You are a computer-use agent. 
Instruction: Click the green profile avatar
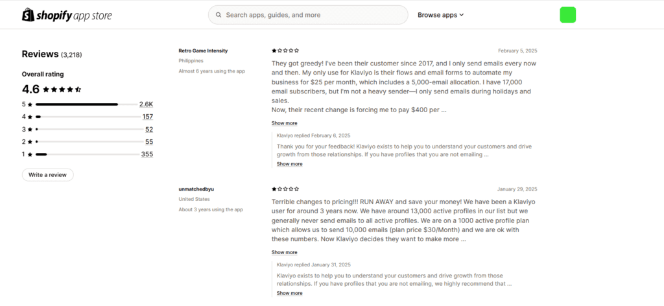pos(567,15)
